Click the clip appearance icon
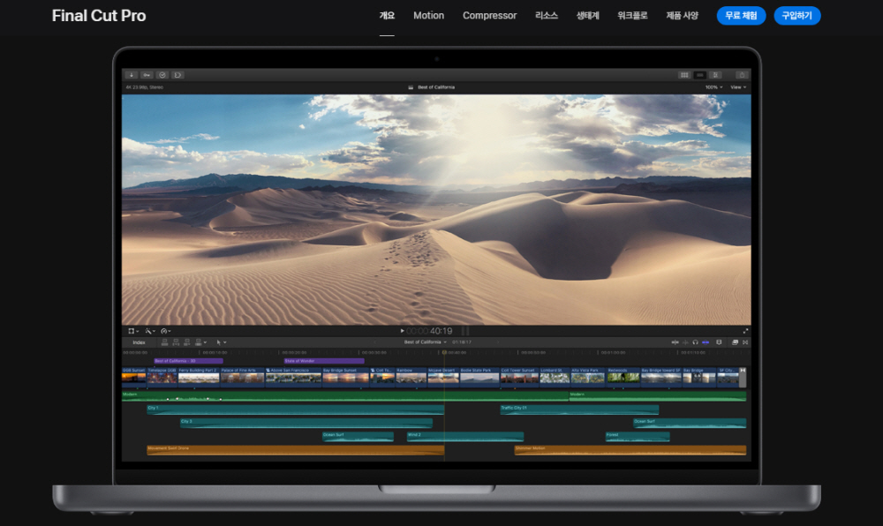 click(x=719, y=342)
